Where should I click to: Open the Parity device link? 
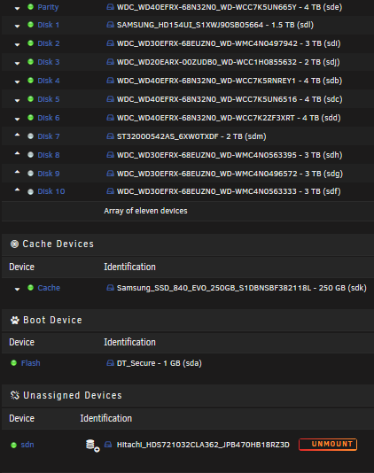pos(48,7)
